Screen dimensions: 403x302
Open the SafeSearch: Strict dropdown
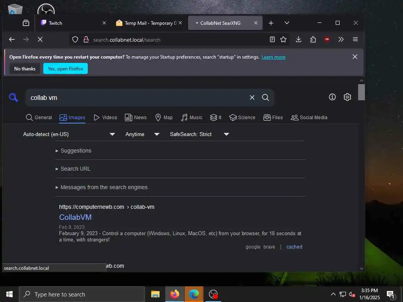click(200, 134)
